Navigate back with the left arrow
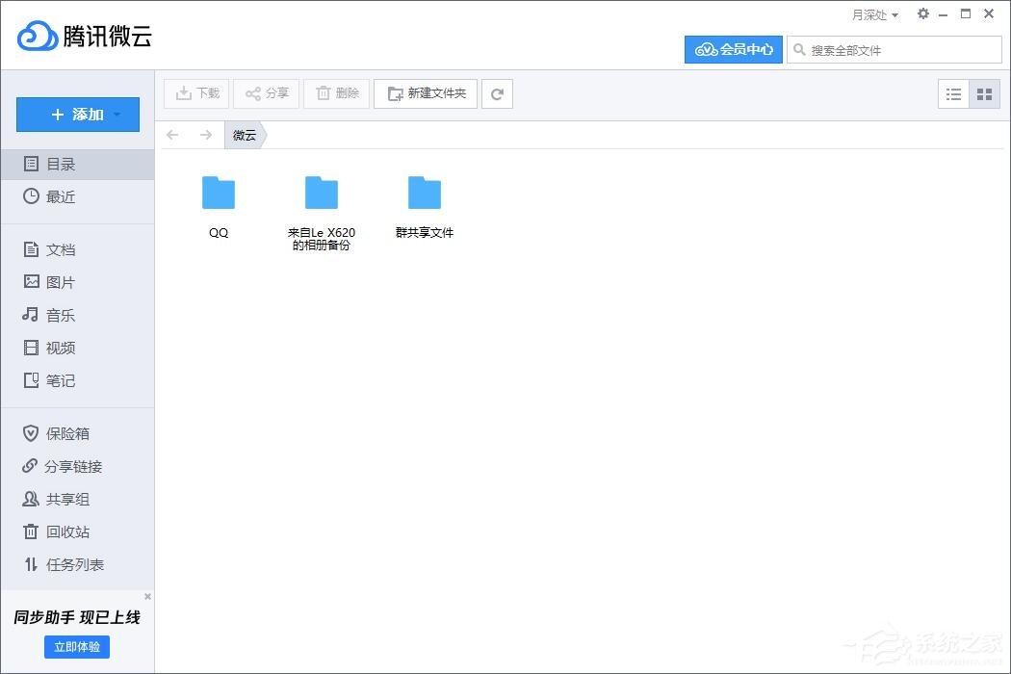The image size is (1011, 674). tap(173, 135)
